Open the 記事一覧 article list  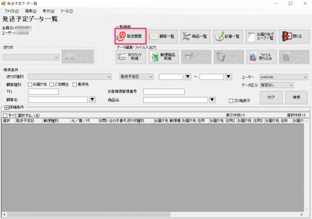tap(228, 36)
